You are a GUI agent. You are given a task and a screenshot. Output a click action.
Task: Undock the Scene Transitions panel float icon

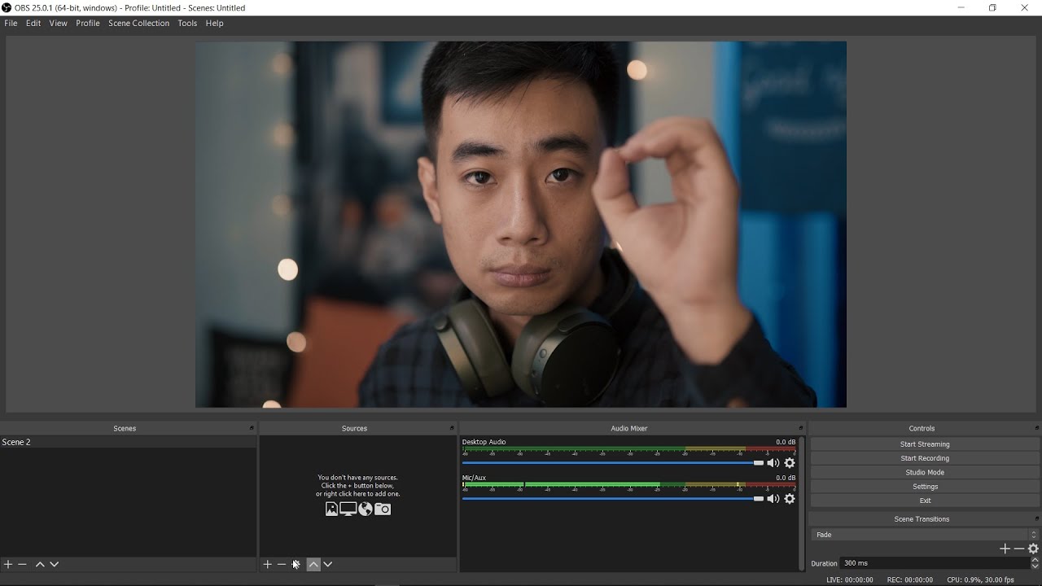(x=1037, y=518)
